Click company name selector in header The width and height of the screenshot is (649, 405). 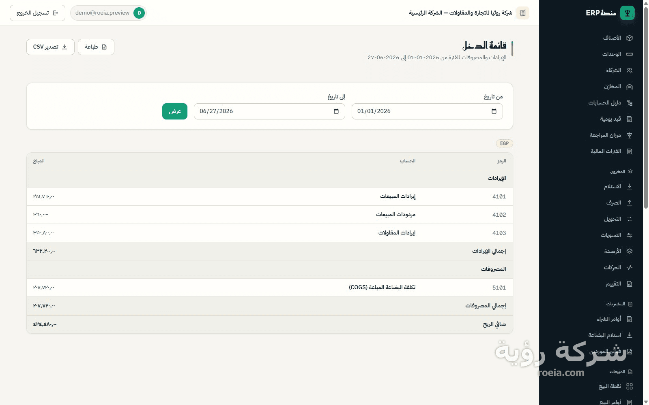point(460,13)
